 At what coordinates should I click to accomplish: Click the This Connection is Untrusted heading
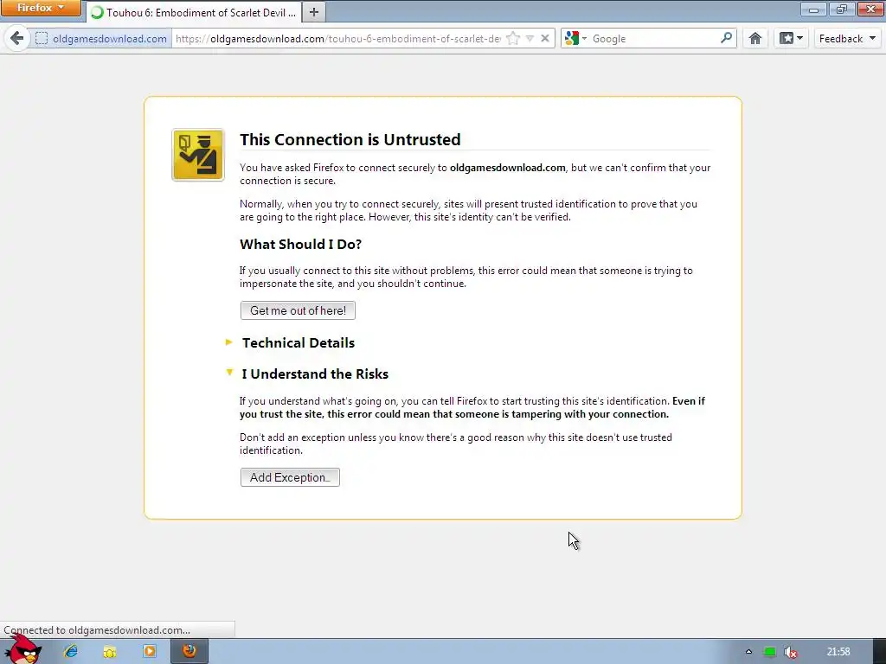(x=350, y=139)
